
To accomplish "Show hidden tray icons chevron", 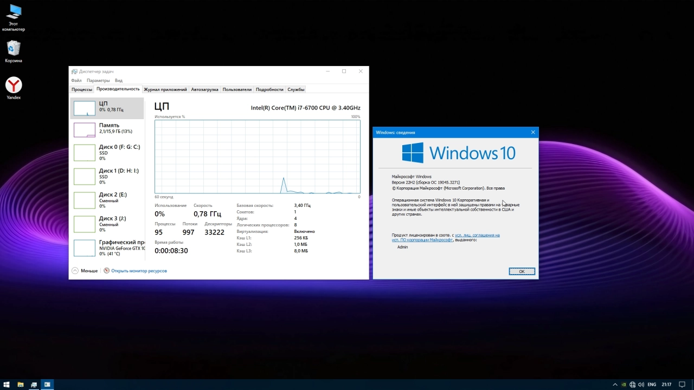I will 615,385.
